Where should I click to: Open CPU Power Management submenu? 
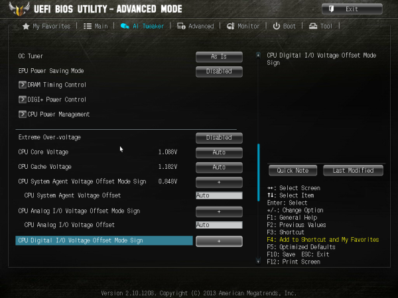point(54,114)
